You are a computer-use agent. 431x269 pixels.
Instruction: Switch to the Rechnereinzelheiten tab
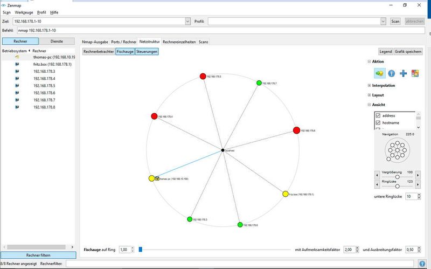coord(179,42)
